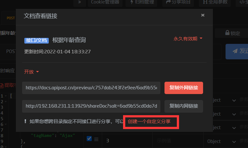Open 归档管理 with lightning icon

click(141, 2)
